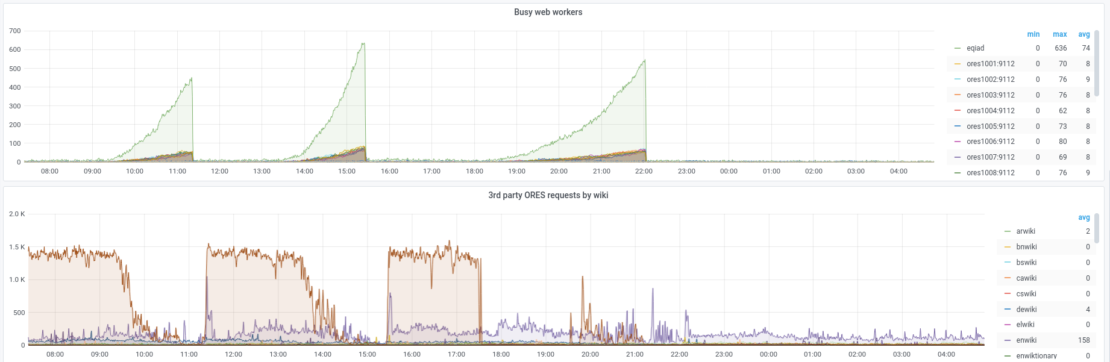Toggle the ores1005:9112 series
Image resolution: width=1110 pixels, height=362 pixels.
(990, 126)
